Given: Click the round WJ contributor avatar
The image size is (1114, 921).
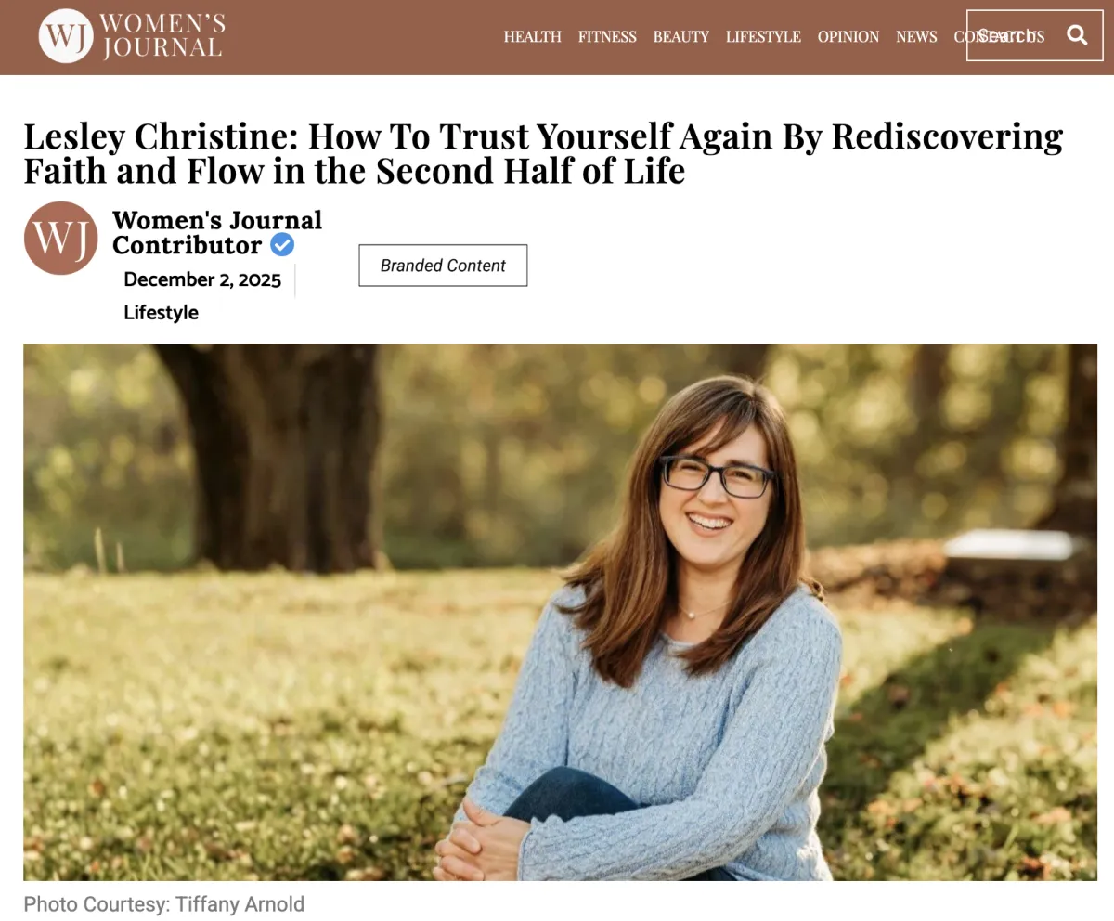Looking at the screenshot, I should click(60, 239).
